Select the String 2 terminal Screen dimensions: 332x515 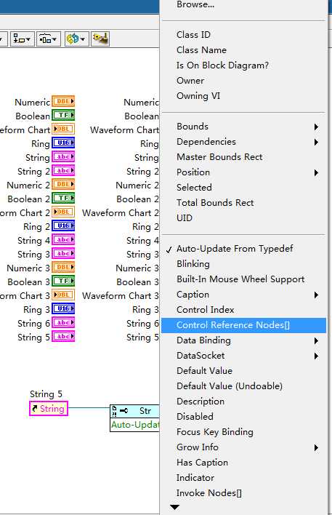63,170
